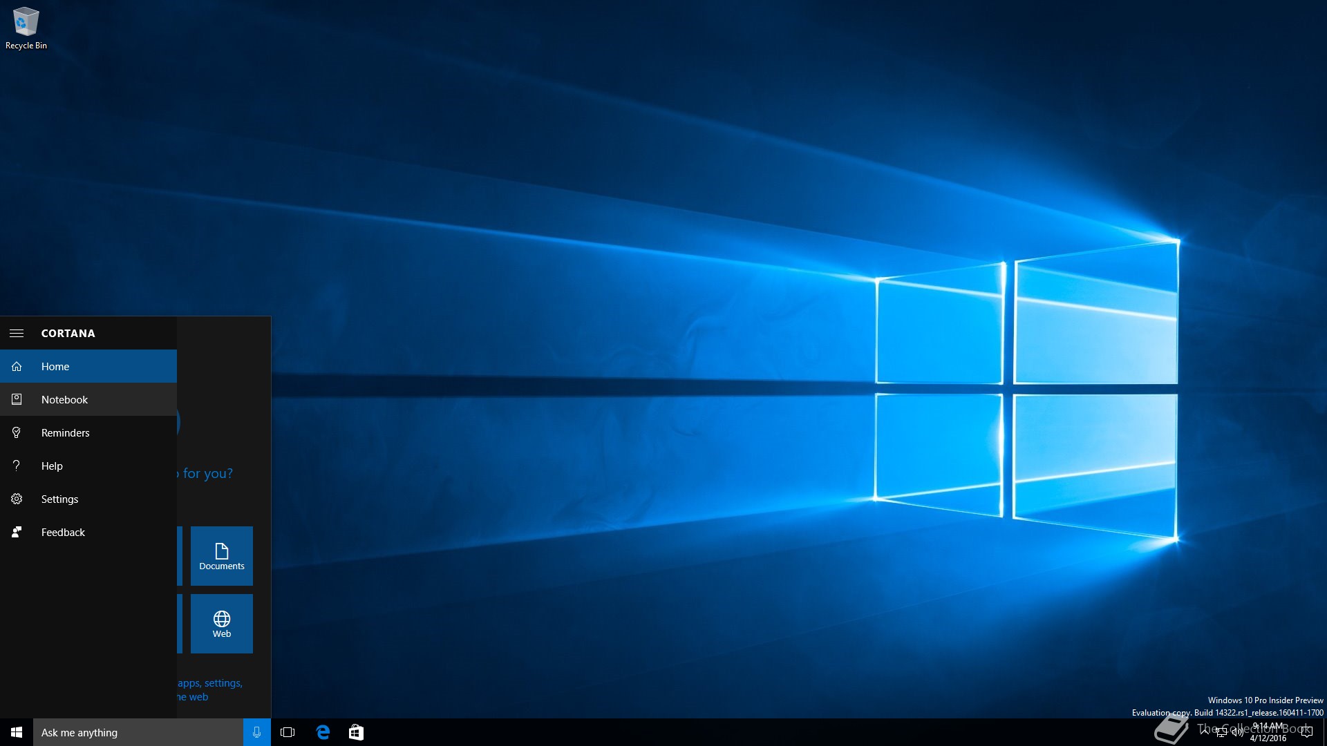Click the network status tray icon

tap(1221, 732)
